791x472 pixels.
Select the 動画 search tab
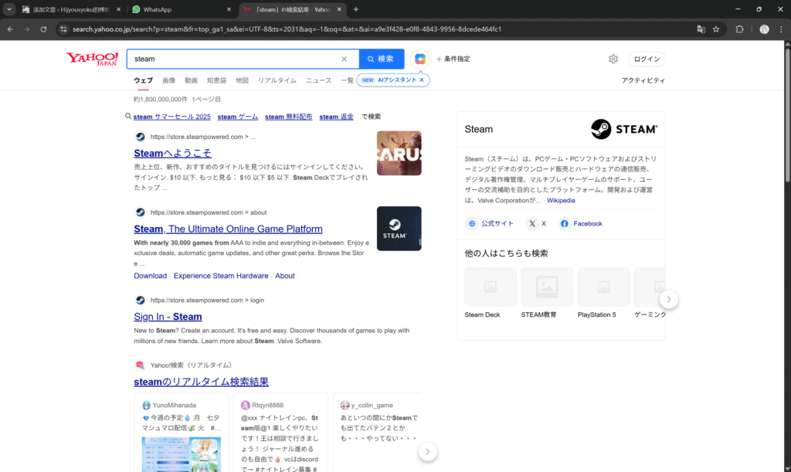click(x=192, y=80)
